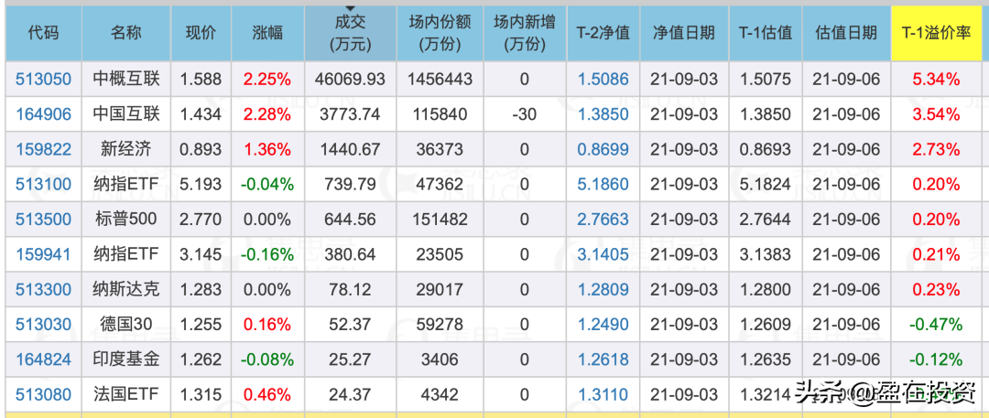
Task: Click the 1.5086 net value link
Action: click(603, 80)
